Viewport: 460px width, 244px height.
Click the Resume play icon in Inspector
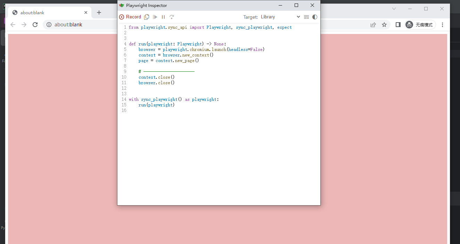(x=155, y=17)
